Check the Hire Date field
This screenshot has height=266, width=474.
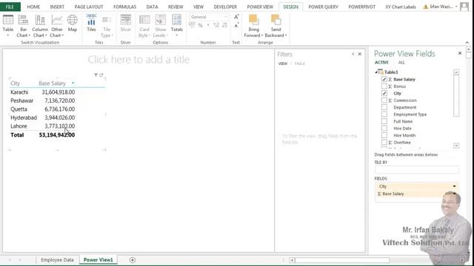click(x=384, y=128)
